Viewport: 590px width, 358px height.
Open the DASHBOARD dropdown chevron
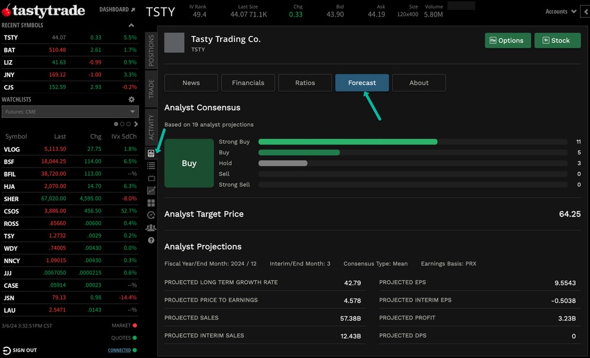133,9
